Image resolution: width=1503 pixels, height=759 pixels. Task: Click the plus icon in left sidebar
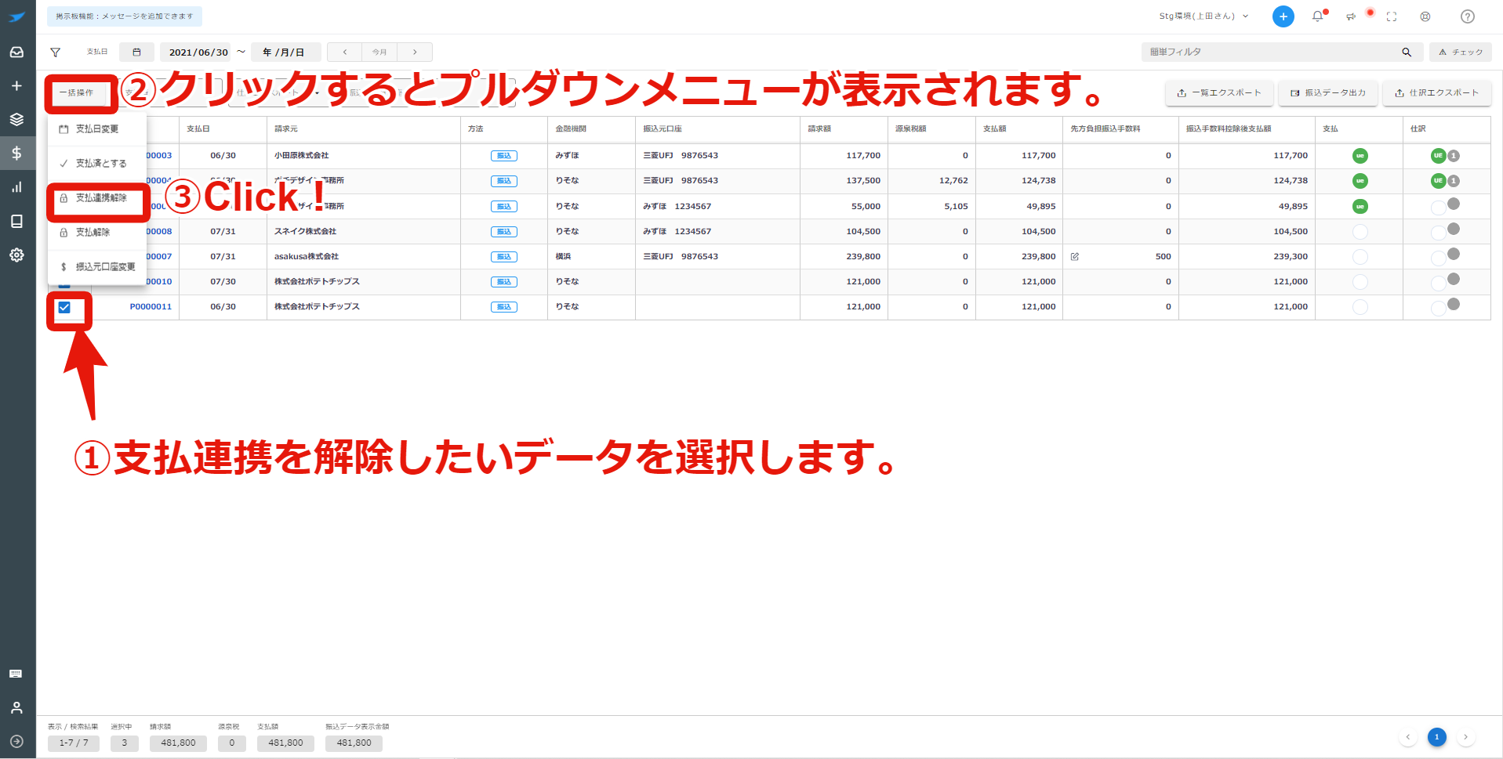pyautogui.click(x=16, y=85)
